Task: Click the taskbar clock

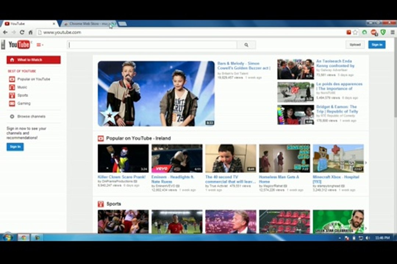Action: [382, 238]
